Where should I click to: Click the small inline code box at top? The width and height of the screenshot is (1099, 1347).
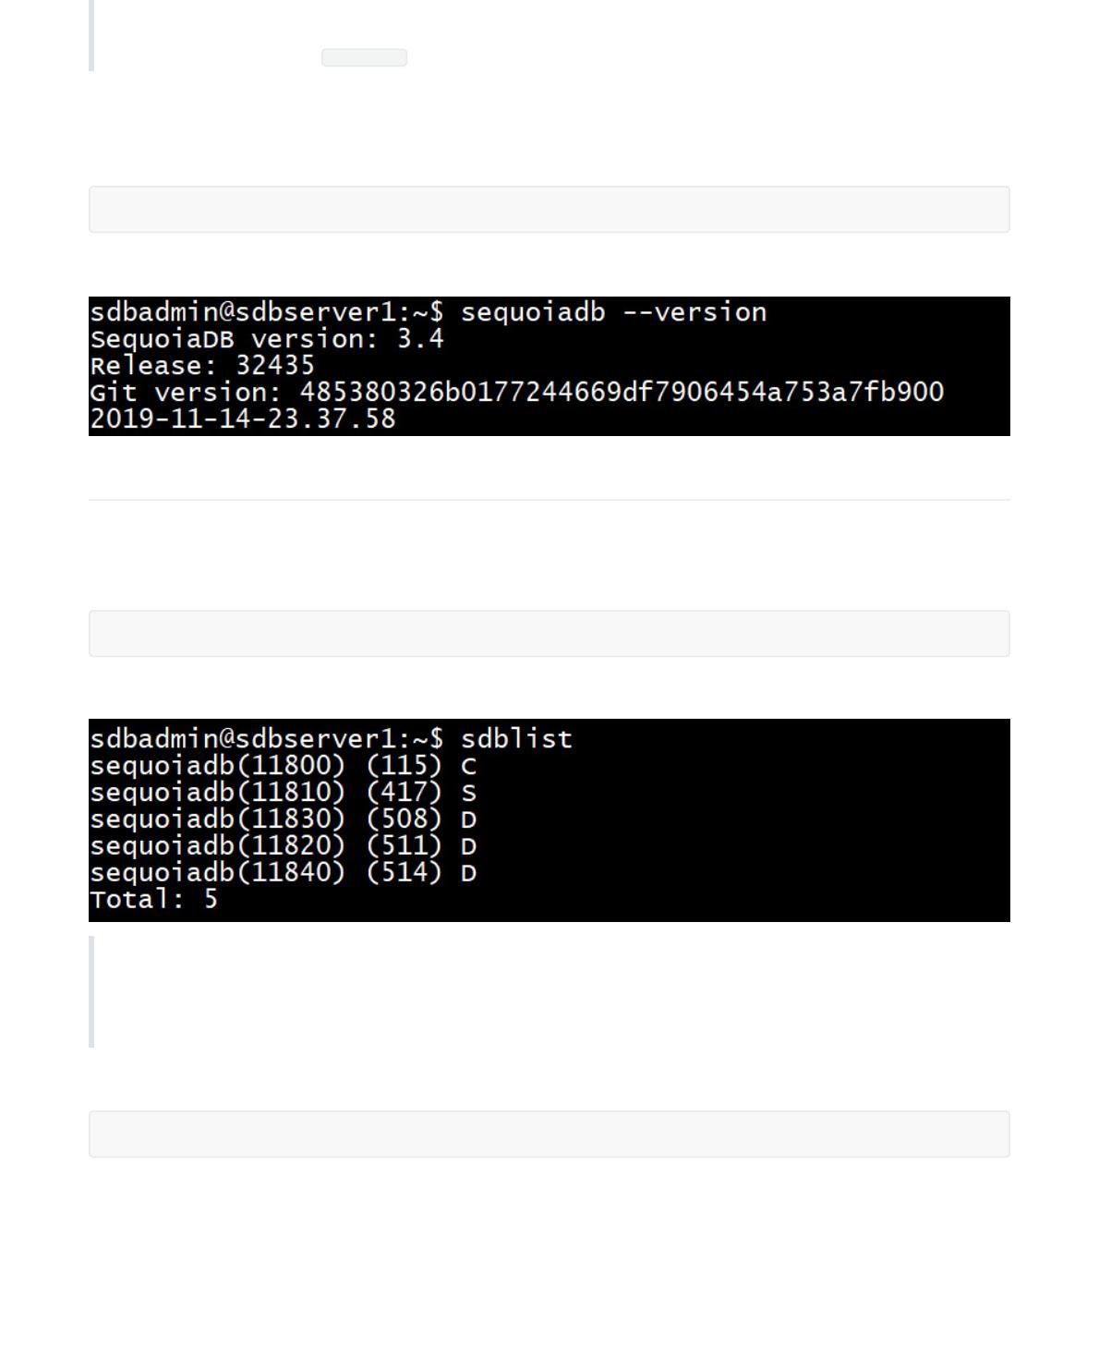[364, 57]
